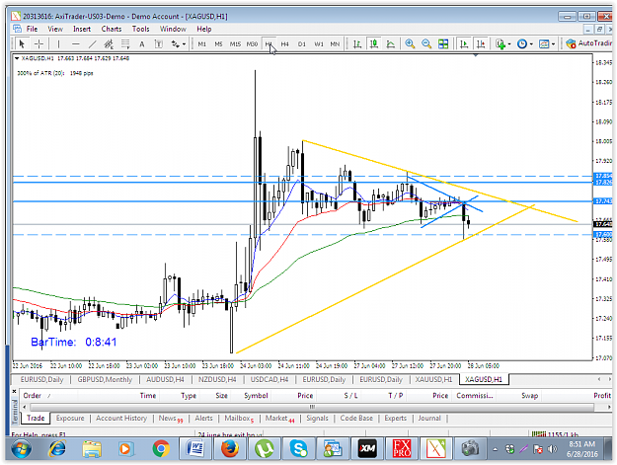Open the Exposure terminal tab
The height and width of the screenshot is (465, 617).
[x=70, y=418]
